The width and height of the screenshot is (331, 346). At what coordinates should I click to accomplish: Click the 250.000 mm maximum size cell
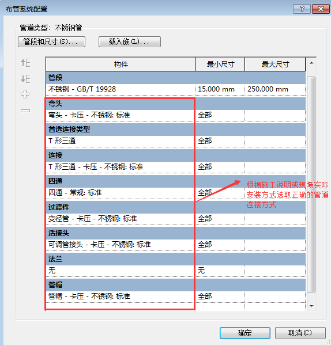point(275,89)
